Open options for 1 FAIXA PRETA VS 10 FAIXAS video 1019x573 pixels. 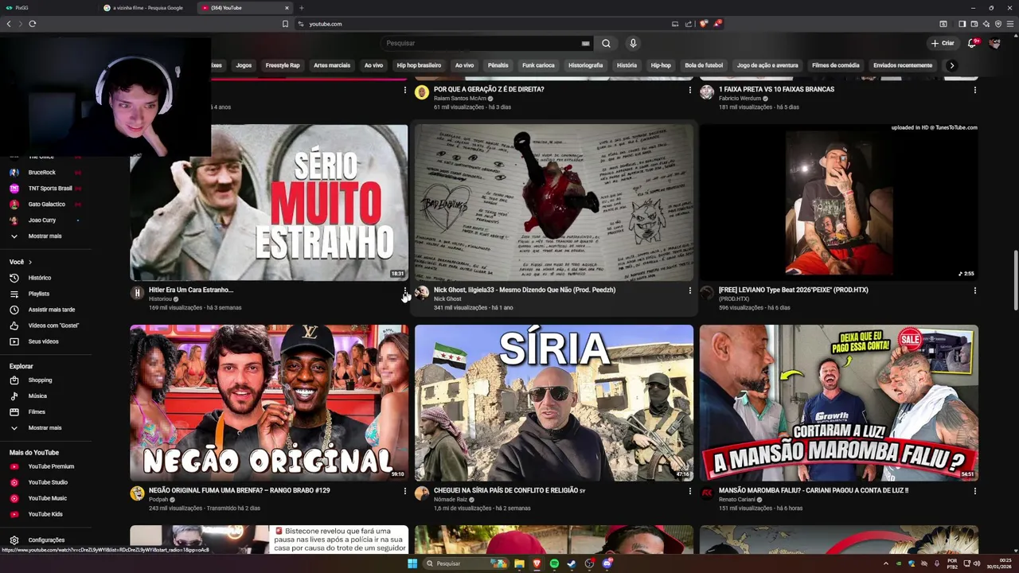point(974,90)
